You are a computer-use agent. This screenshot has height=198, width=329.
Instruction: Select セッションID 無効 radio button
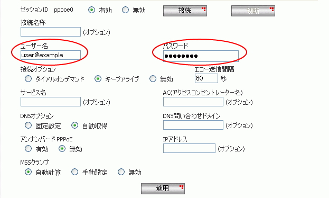pos(125,10)
